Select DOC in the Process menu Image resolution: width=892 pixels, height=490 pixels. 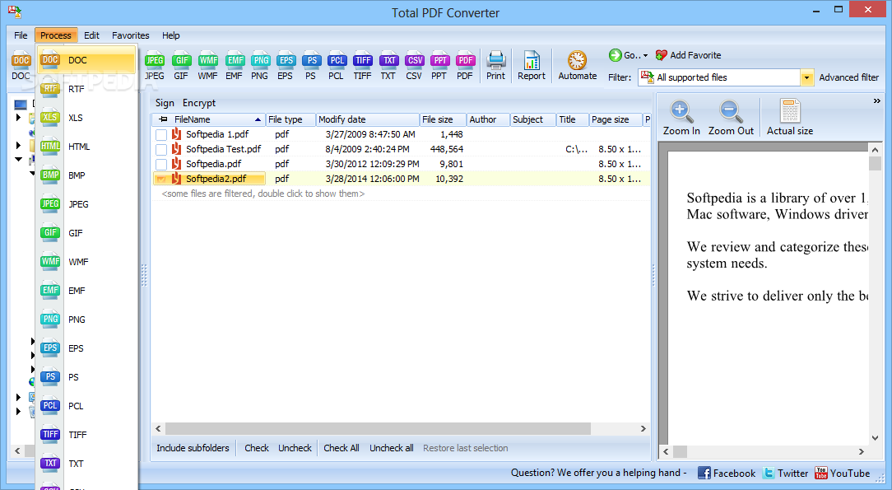point(86,60)
